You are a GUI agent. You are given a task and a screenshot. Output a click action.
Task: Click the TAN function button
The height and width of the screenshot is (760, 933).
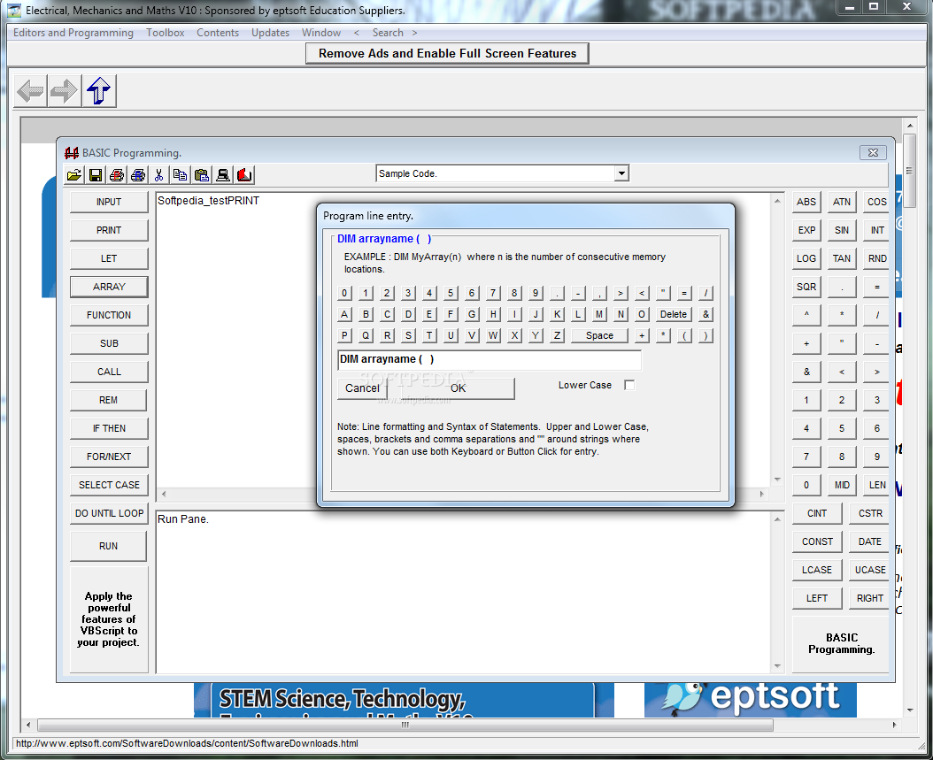pos(841,258)
